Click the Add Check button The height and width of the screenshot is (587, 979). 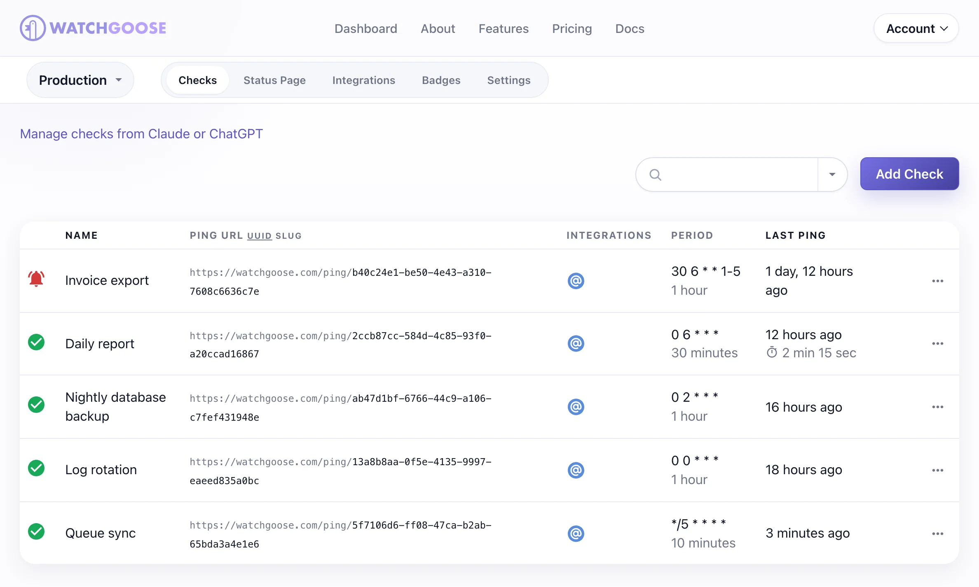909,174
